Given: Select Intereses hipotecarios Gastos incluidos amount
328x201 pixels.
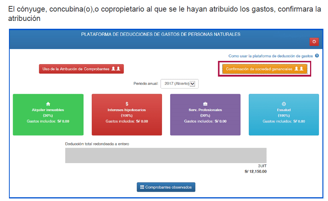Looking at the screenshot, I should pyautogui.click(x=127, y=121).
